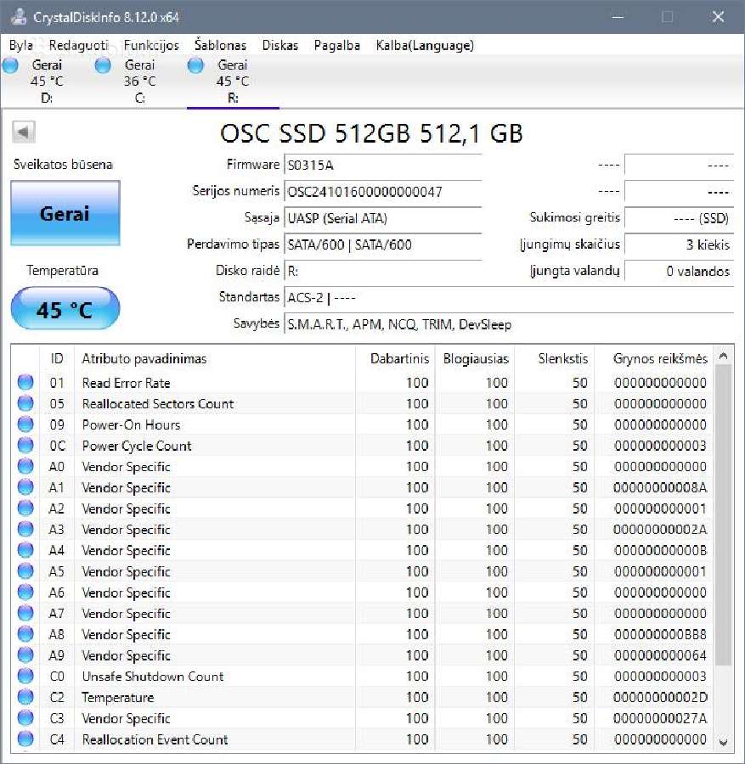The height and width of the screenshot is (764, 745).
Task: Select disk D: status orb
Action: (x=10, y=65)
